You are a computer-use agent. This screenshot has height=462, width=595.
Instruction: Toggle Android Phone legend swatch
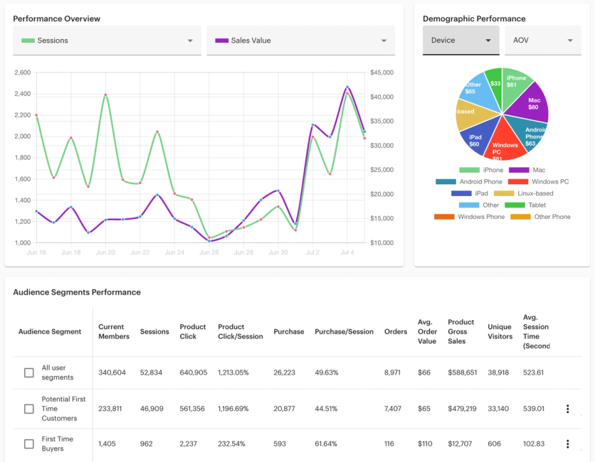tap(446, 182)
